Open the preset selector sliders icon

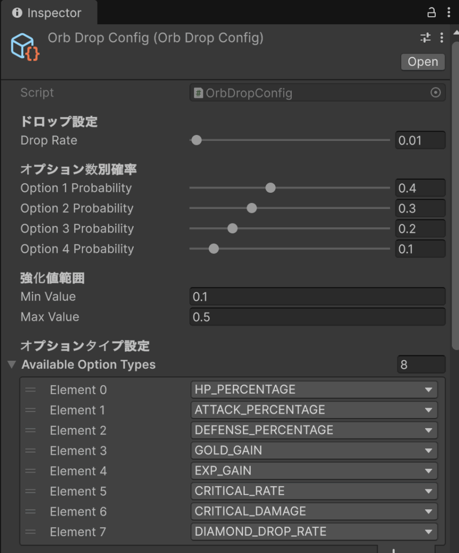(426, 38)
